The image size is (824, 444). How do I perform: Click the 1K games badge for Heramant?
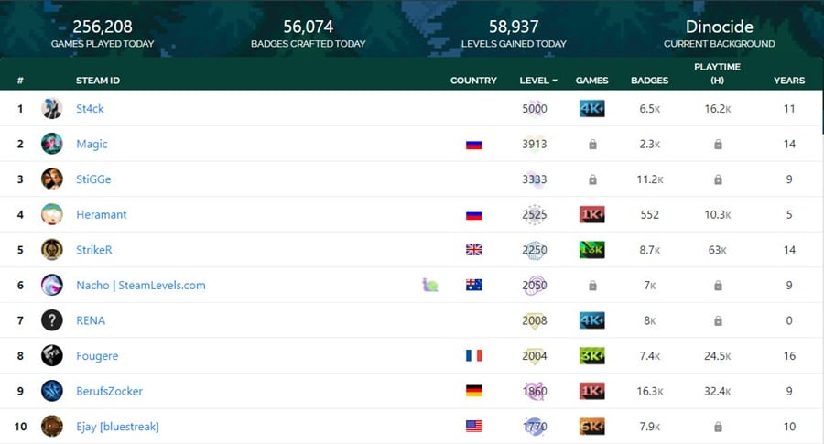click(x=591, y=214)
